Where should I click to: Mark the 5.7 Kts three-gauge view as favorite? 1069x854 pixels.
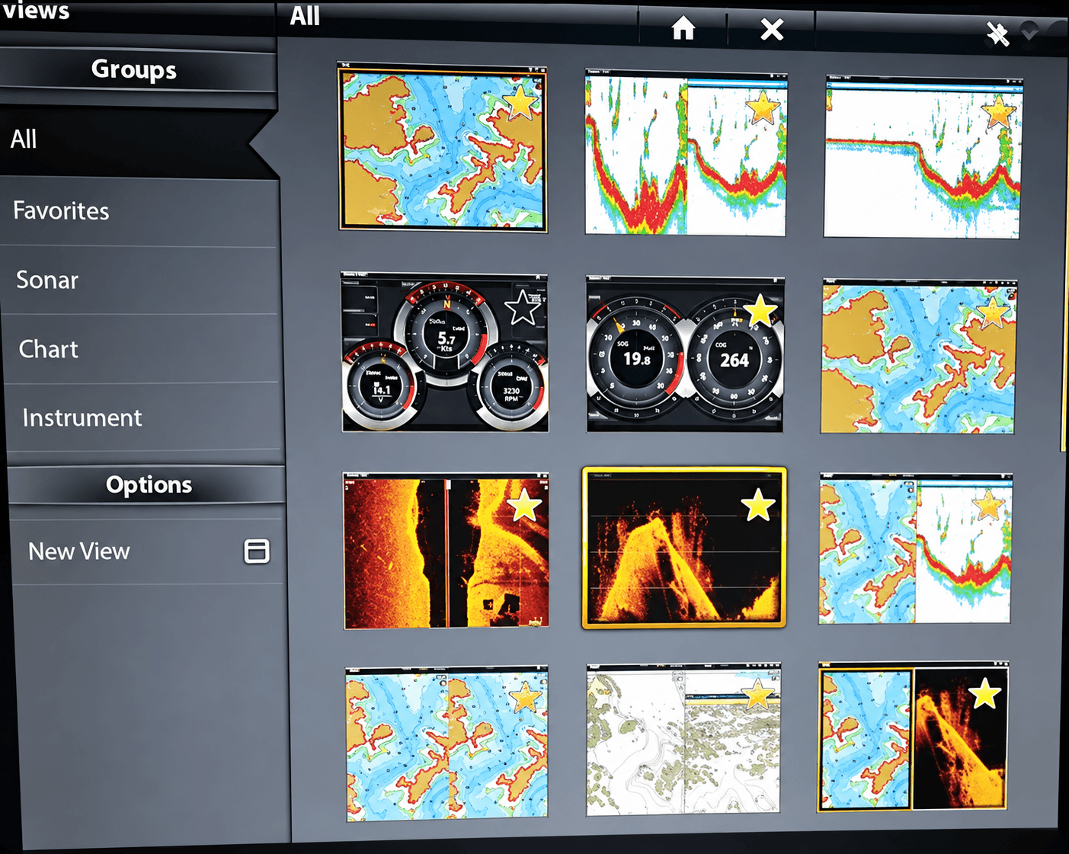(523, 307)
